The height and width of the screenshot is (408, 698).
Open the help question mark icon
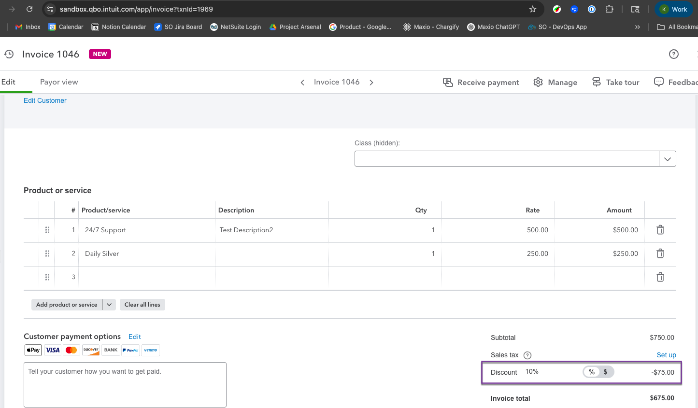673,54
